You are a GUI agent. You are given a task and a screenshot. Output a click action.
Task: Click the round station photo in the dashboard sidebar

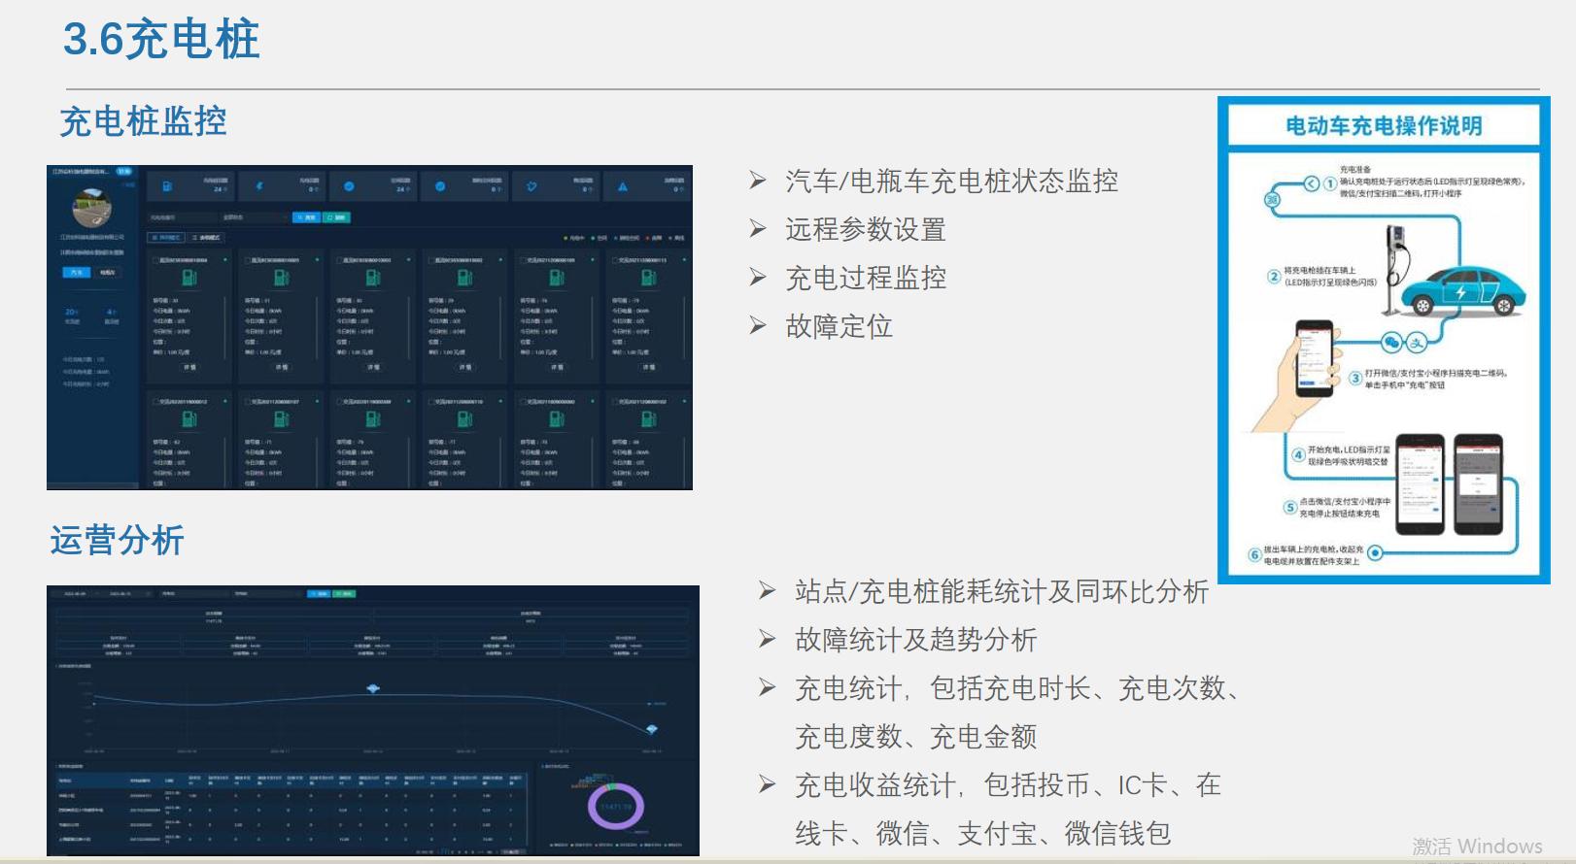tap(92, 207)
